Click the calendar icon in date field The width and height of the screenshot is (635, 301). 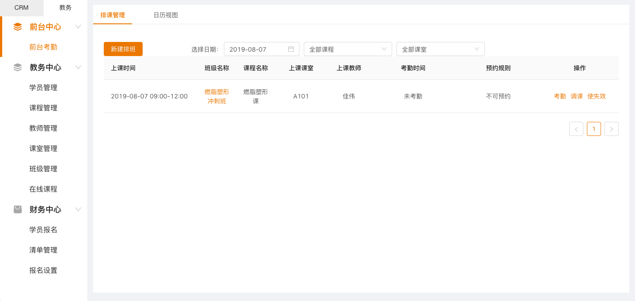[x=291, y=49]
